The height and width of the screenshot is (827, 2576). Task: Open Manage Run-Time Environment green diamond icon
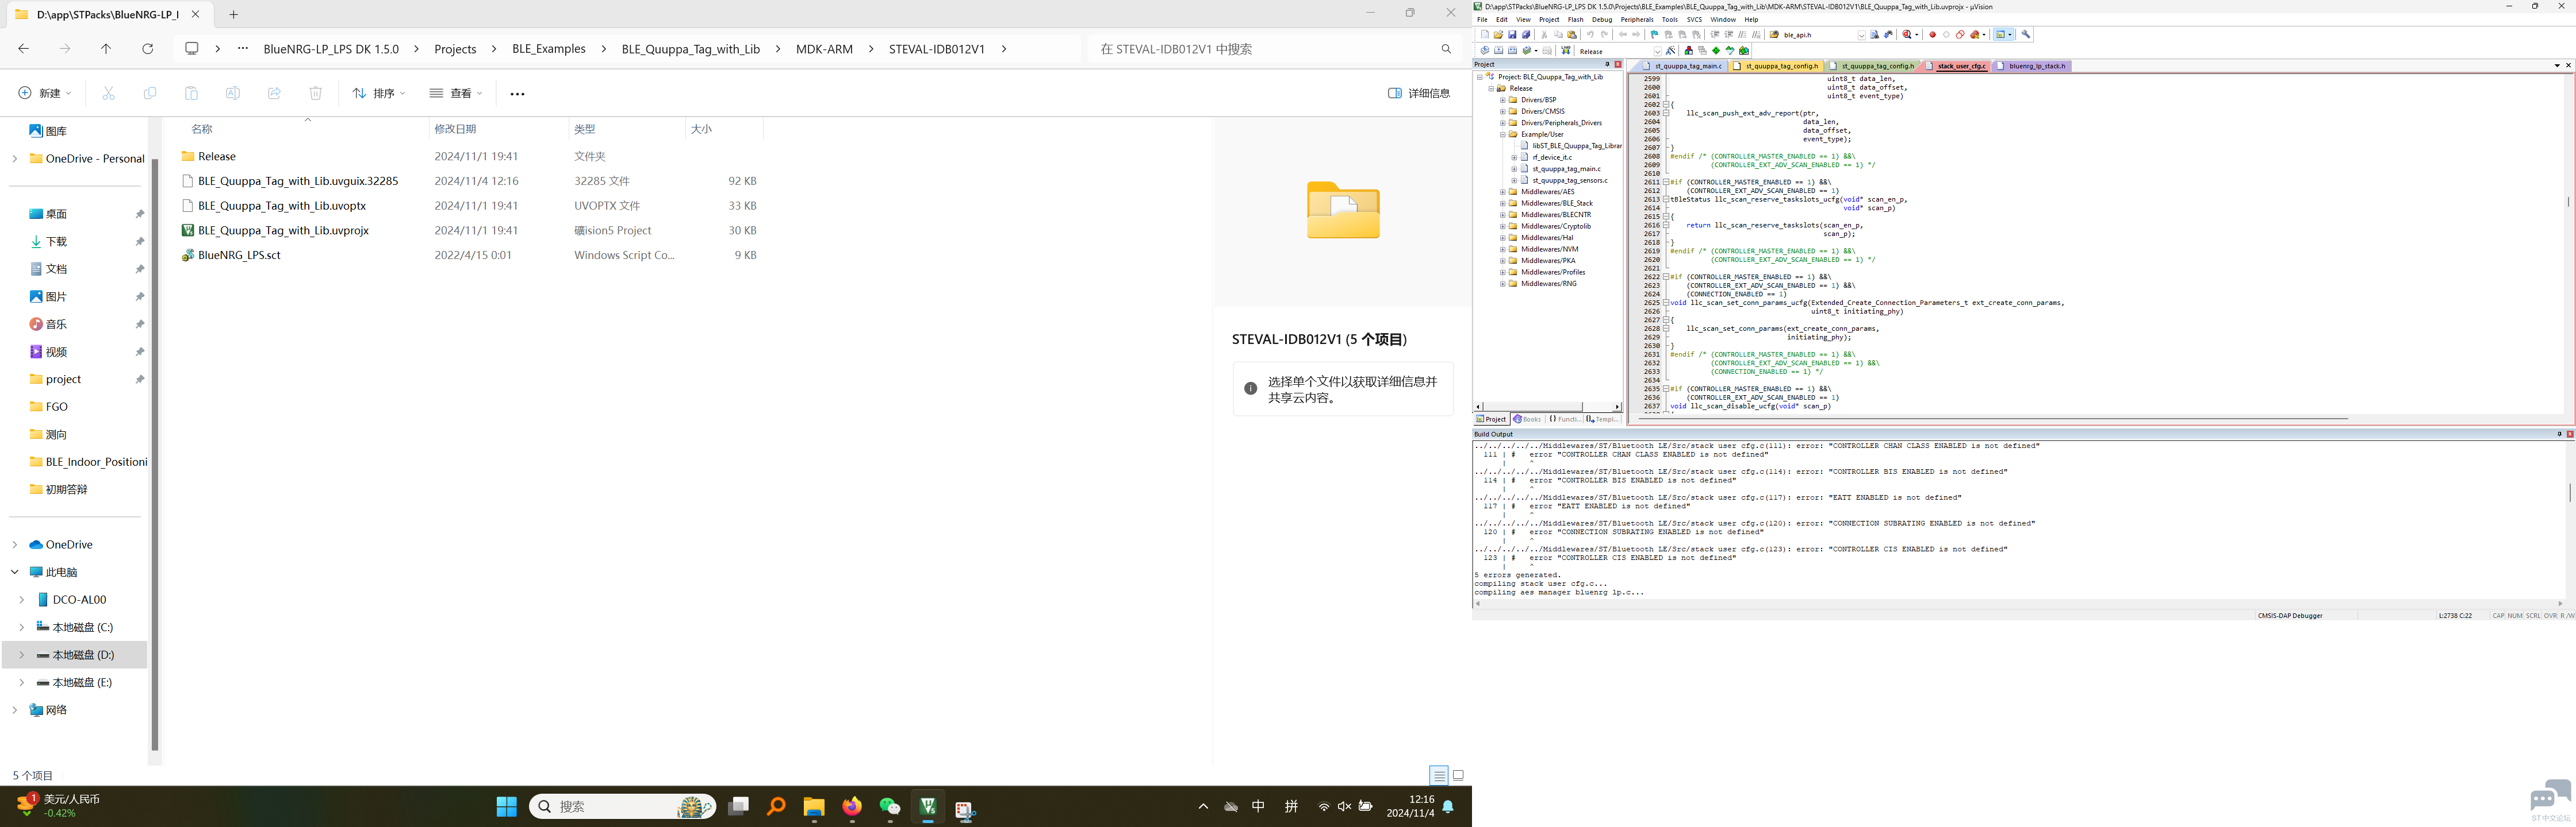click(x=1716, y=51)
